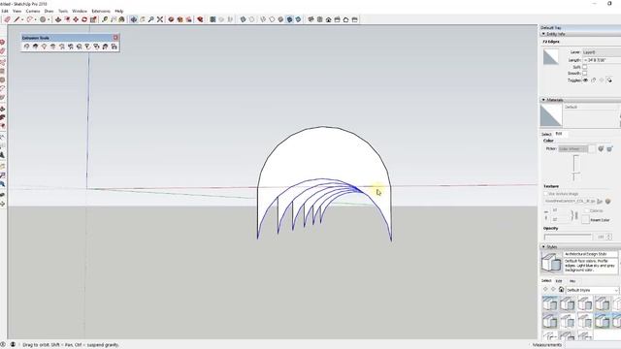Click the styles home icon

561,290
